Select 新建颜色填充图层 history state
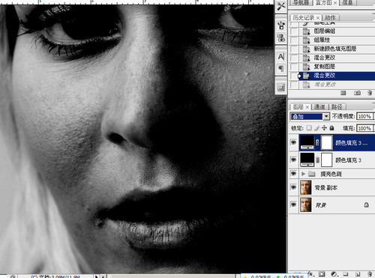 point(335,49)
